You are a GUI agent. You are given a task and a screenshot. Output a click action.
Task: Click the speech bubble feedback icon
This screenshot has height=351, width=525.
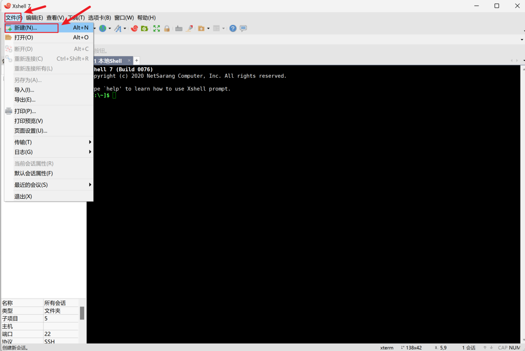pyautogui.click(x=243, y=28)
